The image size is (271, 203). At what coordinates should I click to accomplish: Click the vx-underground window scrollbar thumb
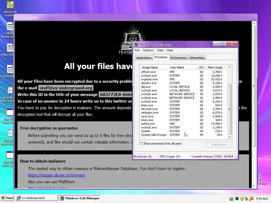(254, 86)
